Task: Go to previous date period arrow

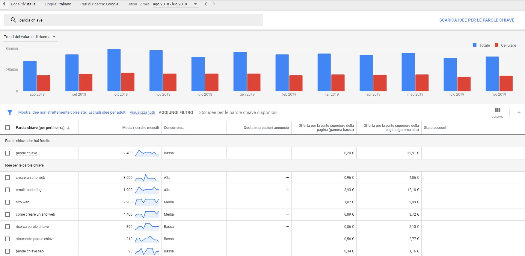Action: coord(206,4)
